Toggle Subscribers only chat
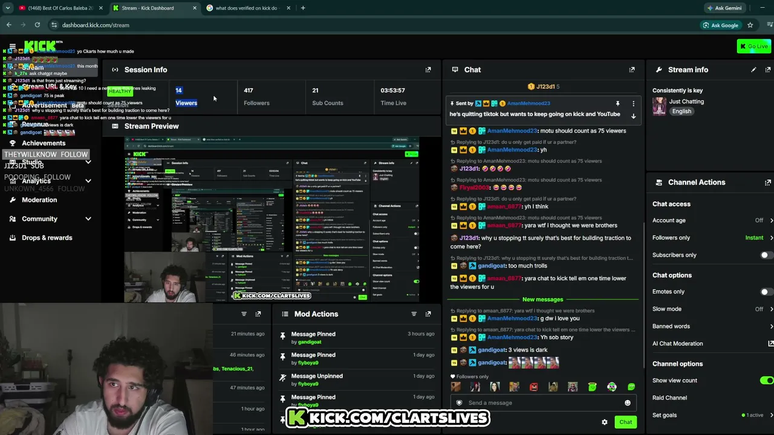The width and height of the screenshot is (774, 435). click(x=766, y=255)
